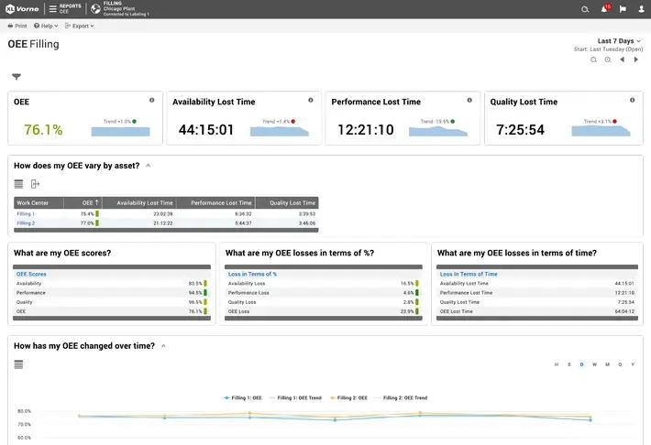Image resolution: width=651 pixels, height=445 pixels.
Task: Click the 23.9% OEE Loss value
Action: (x=407, y=311)
